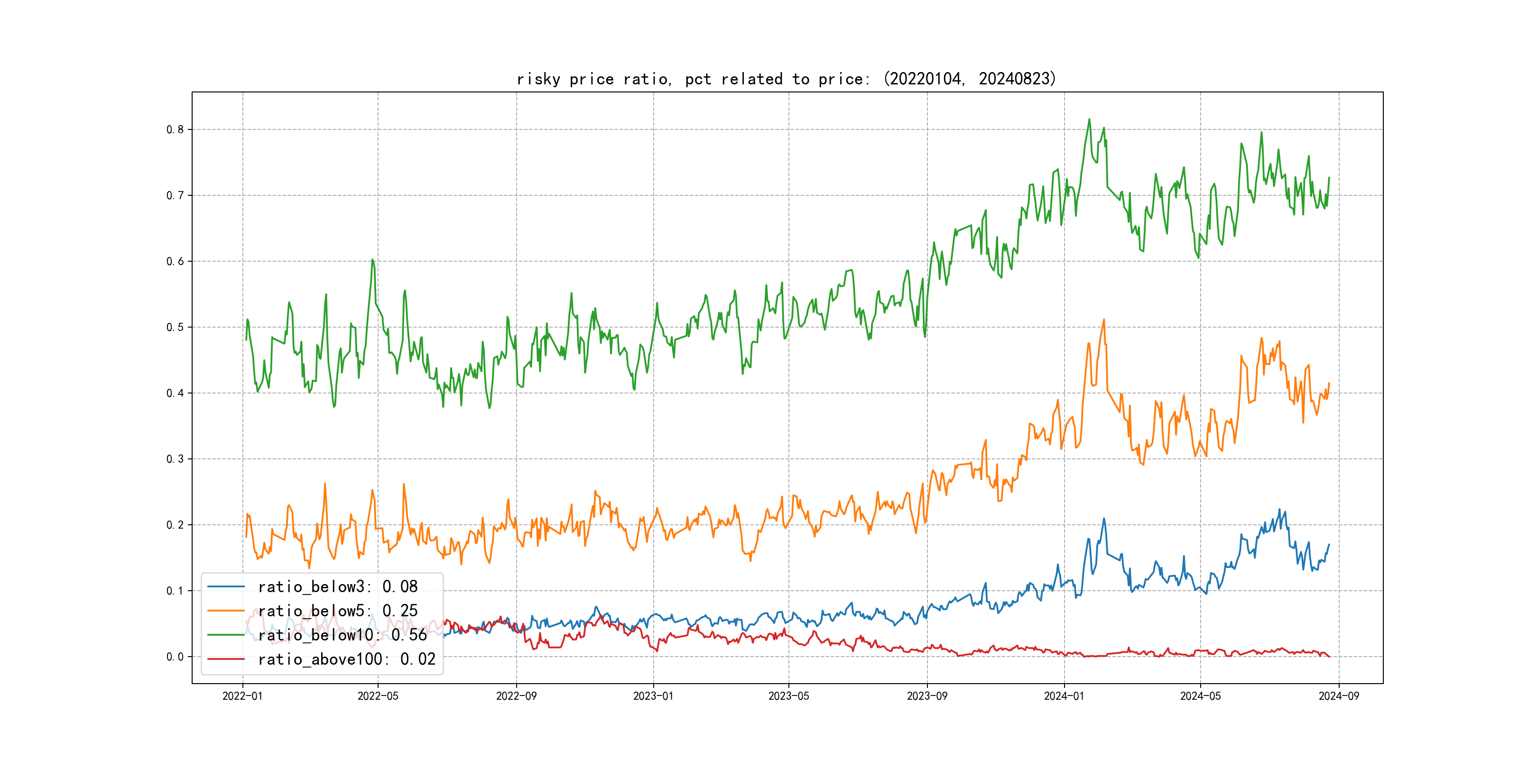
Task: Click the 2023-01 x-axis tick label
Action: tap(653, 696)
